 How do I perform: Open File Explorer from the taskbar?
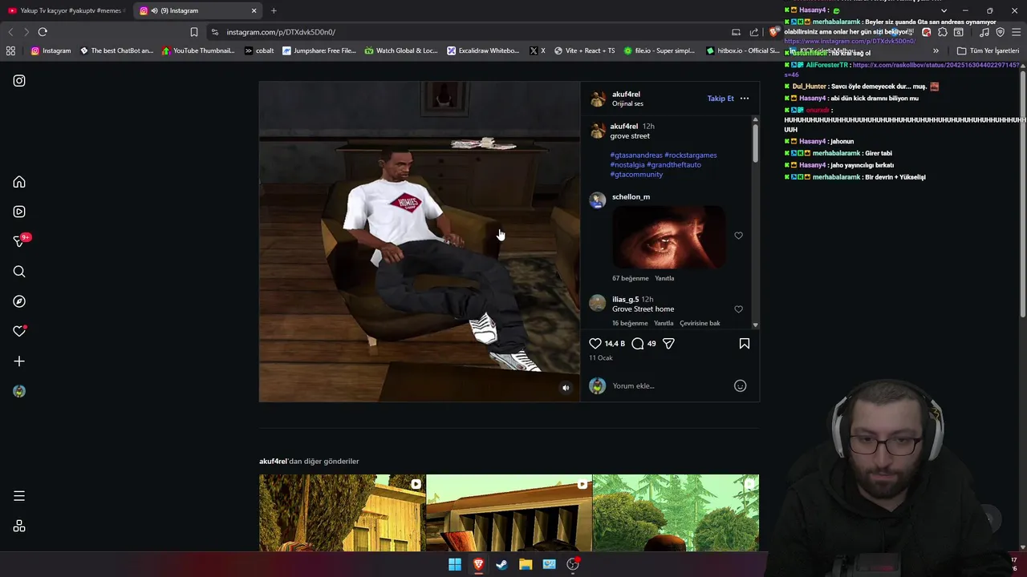[526, 564]
